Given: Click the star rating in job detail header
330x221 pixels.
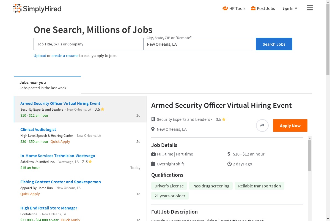Looking at the screenshot, I should click(x=224, y=119).
